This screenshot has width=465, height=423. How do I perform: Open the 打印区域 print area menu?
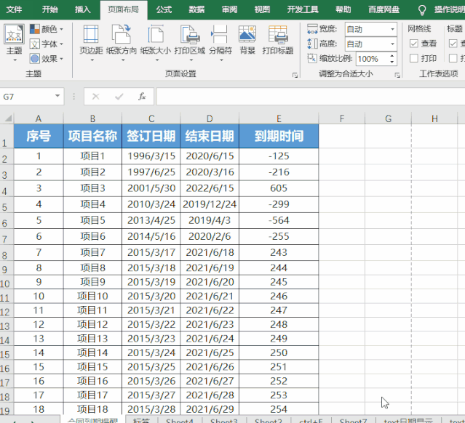(x=190, y=43)
